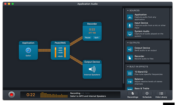Click 'Send audio to an output' description

[146, 50]
